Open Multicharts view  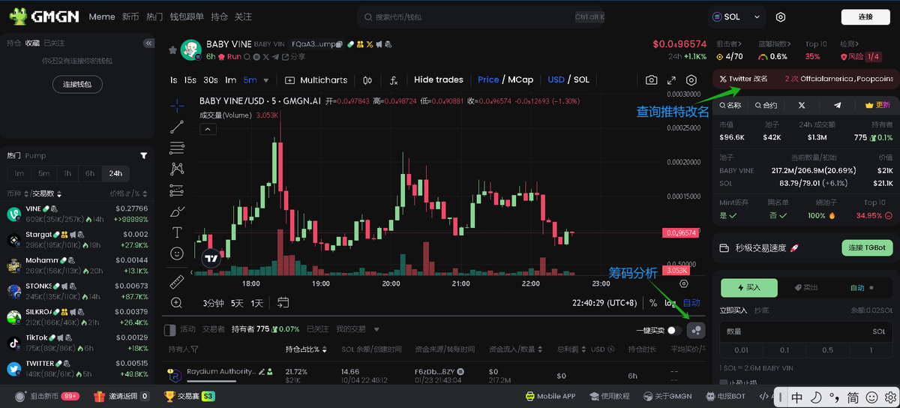click(316, 80)
